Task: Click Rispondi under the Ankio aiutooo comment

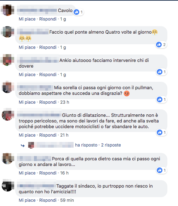Action: 48,75
